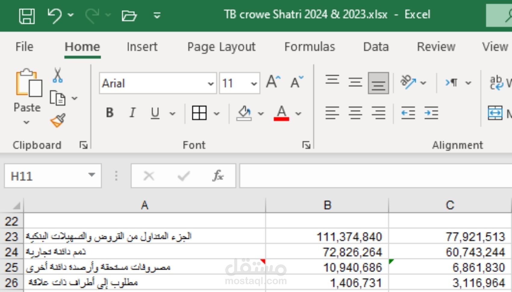Toggle Underline formatting
Screen dimensions: 512x292
click(155, 113)
